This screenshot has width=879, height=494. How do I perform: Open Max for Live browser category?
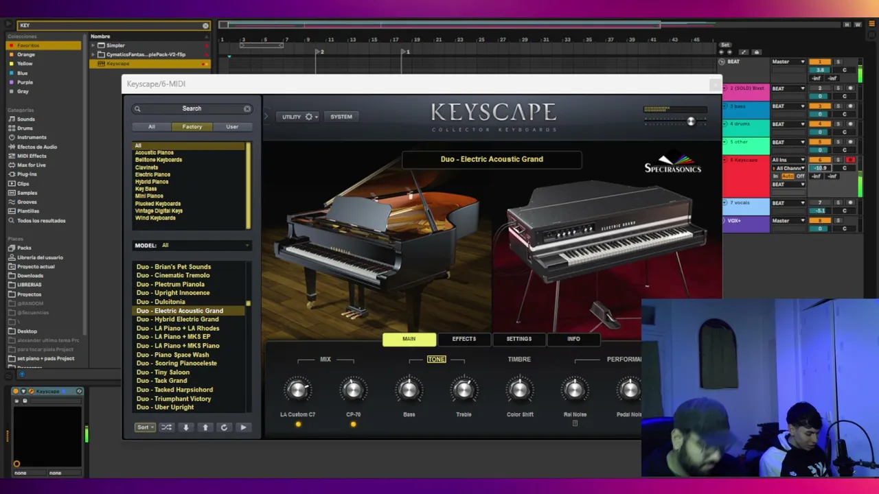point(32,165)
